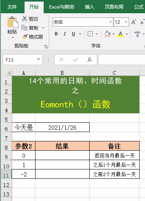Select column A header
Screen dimensions: 145x201
[x=23, y=73]
